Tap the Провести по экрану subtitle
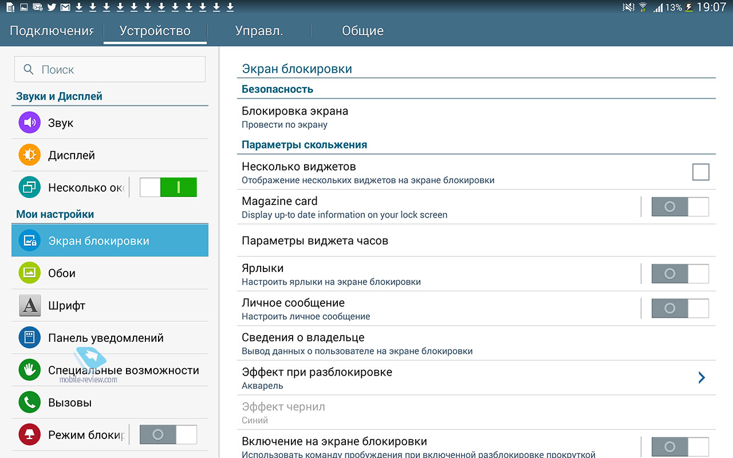 (285, 125)
